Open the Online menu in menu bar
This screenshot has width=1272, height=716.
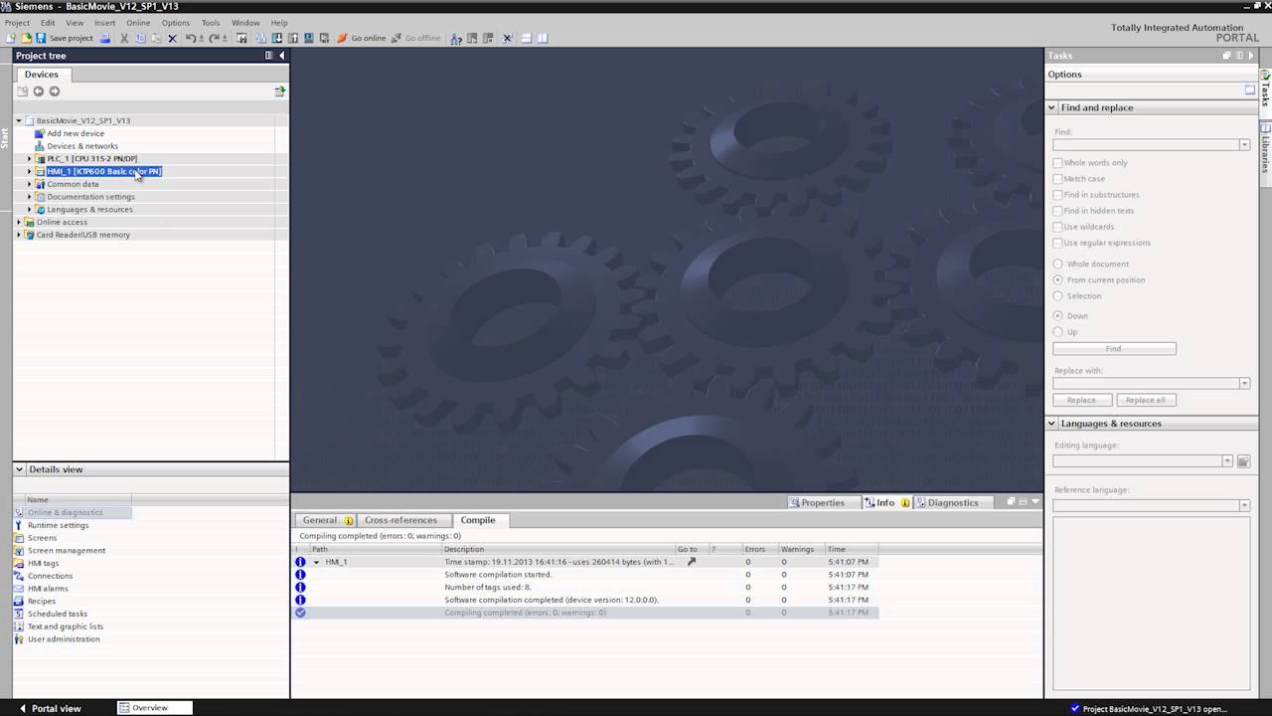(138, 23)
